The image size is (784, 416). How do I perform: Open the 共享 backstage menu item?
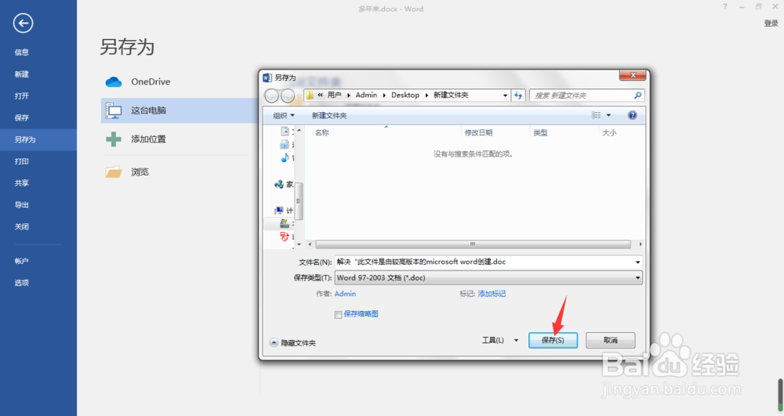[21, 183]
